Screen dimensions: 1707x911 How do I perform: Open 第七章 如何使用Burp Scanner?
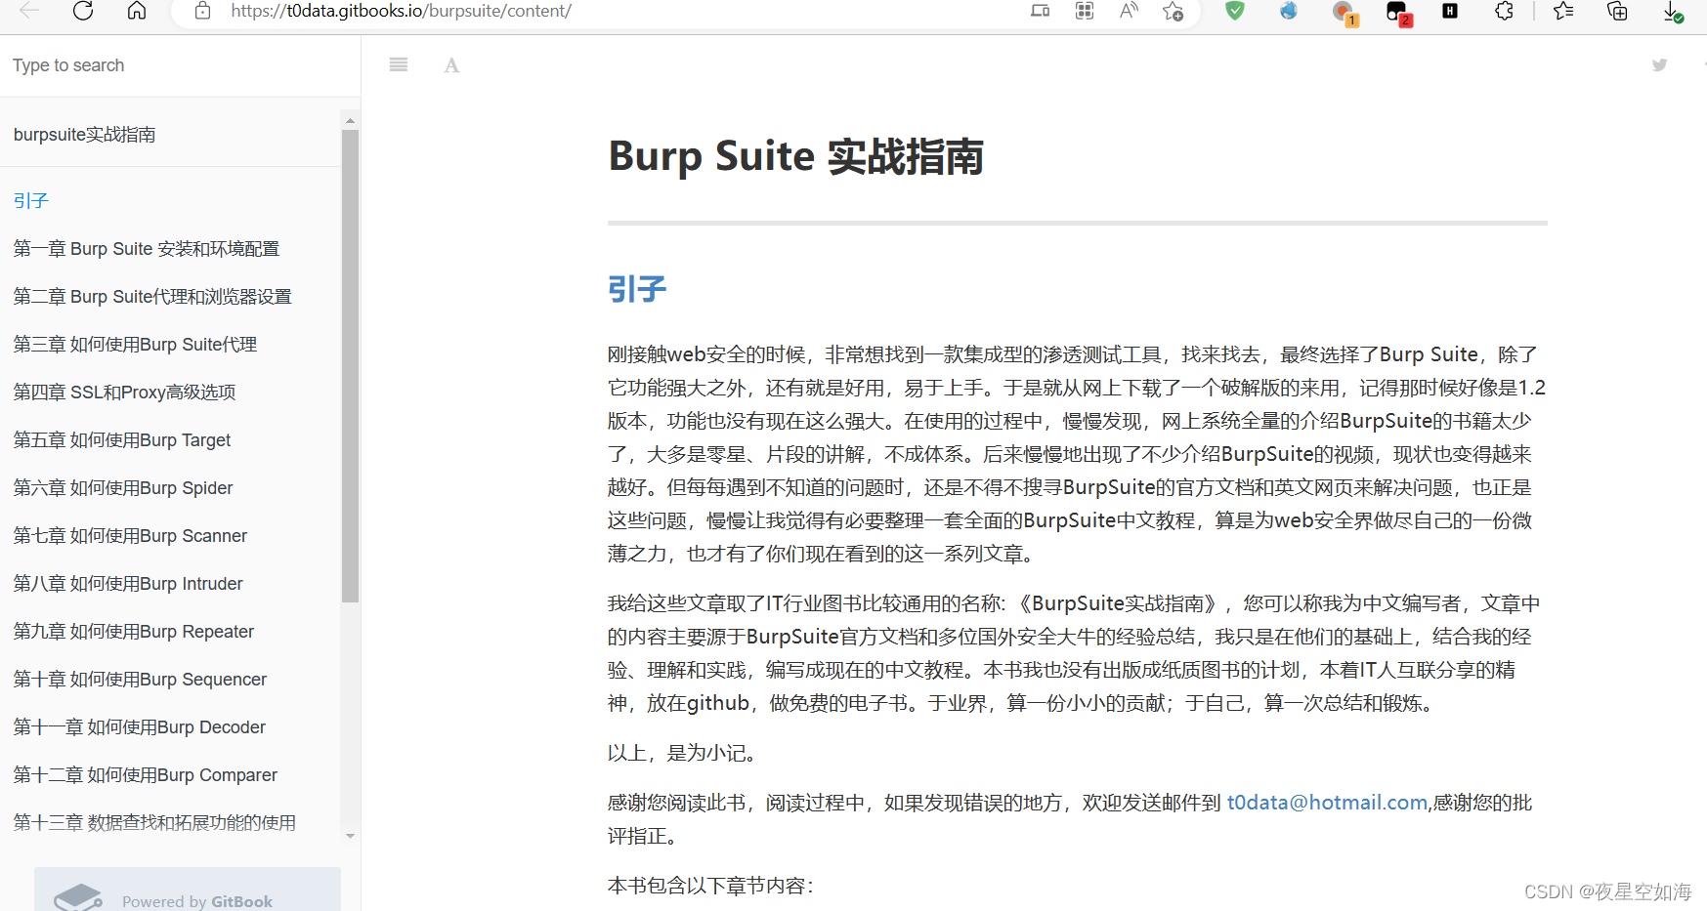tap(130, 536)
